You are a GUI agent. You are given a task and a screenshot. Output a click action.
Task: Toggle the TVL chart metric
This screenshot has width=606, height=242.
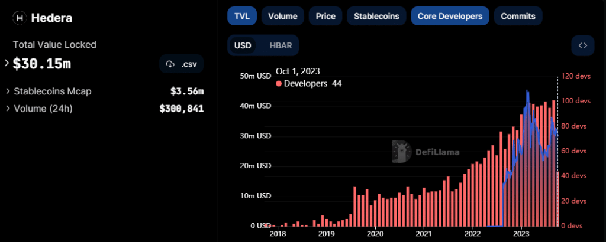click(x=241, y=16)
